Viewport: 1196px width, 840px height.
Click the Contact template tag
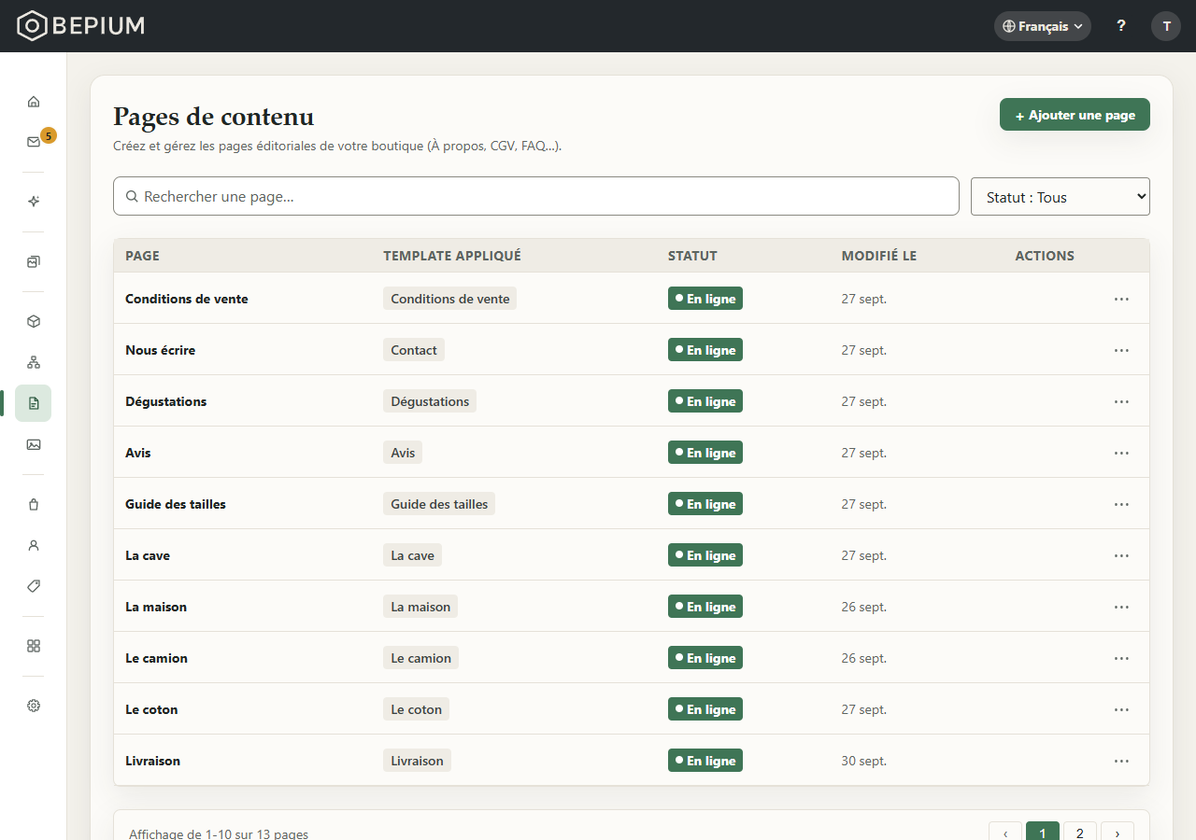coord(414,350)
